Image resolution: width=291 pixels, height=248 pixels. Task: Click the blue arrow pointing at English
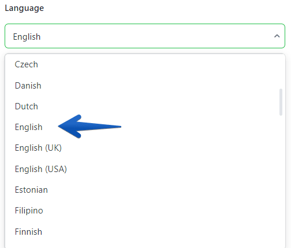[89, 127]
